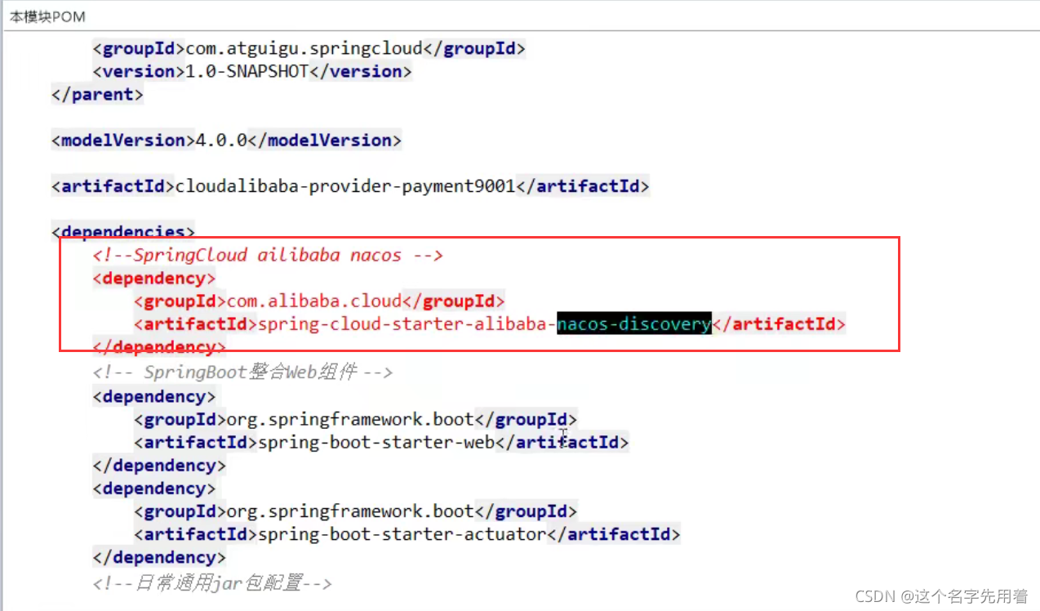The width and height of the screenshot is (1040, 611).
Task: Click the first org.springframework.boot groupId line
Action: [x=356, y=419]
